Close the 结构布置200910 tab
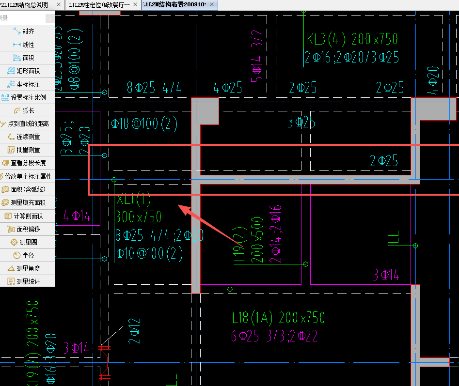The height and width of the screenshot is (386, 459). click(212, 4)
